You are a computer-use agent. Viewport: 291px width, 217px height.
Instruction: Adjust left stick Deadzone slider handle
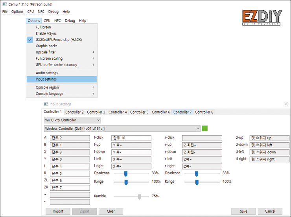click(x=126, y=174)
